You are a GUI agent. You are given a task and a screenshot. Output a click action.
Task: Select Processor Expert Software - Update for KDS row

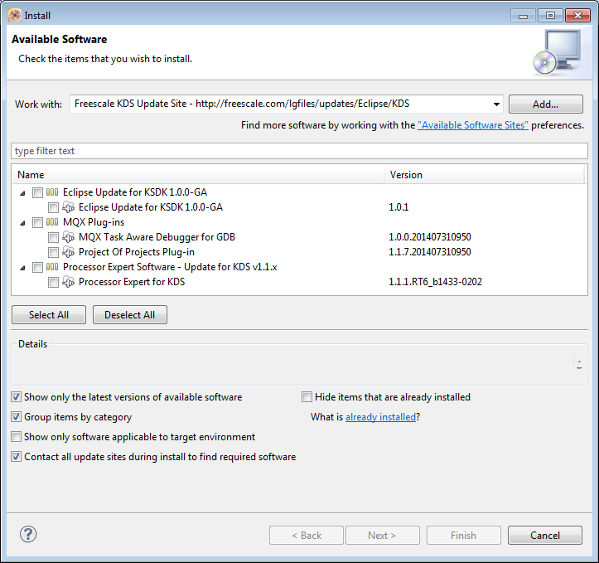click(x=170, y=267)
